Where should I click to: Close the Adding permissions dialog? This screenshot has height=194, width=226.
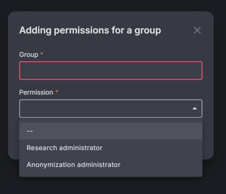197,30
